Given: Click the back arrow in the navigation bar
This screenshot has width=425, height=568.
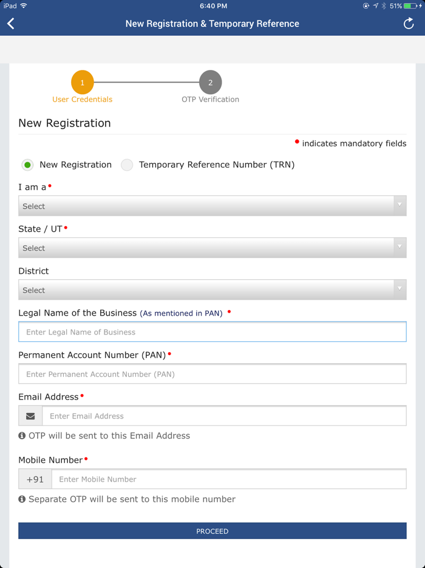Looking at the screenshot, I should click(x=12, y=23).
